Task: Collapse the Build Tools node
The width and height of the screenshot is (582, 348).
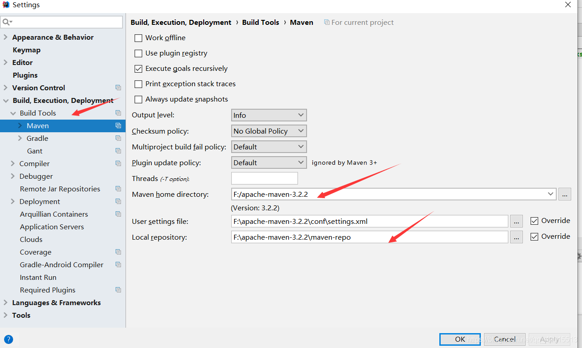Action: point(13,113)
